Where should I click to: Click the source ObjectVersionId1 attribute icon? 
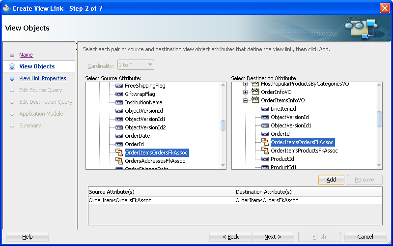119,119
